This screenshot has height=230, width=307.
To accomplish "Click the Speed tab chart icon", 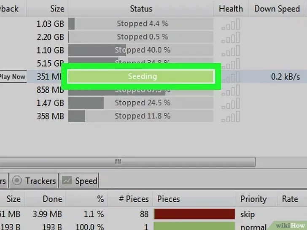I will [67, 181].
